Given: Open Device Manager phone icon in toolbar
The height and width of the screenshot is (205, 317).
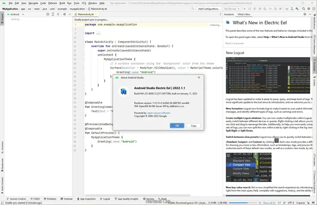Looking at the screenshot, I should pos(292,9).
